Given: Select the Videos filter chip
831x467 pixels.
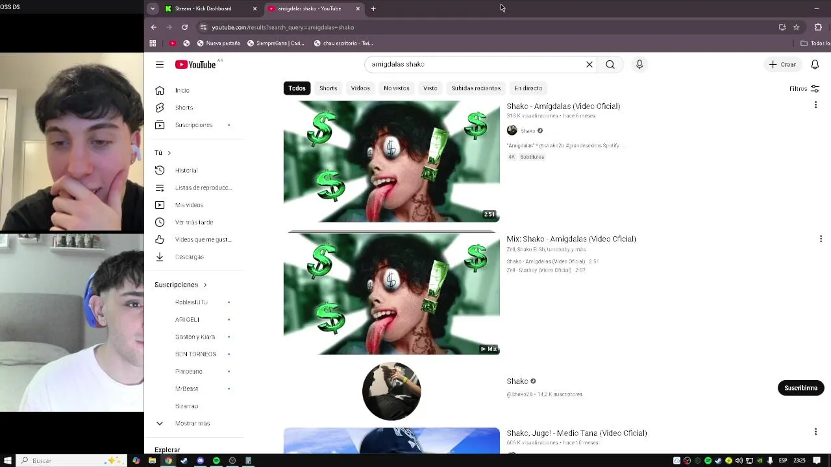Looking at the screenshot, I should point(360,88).
